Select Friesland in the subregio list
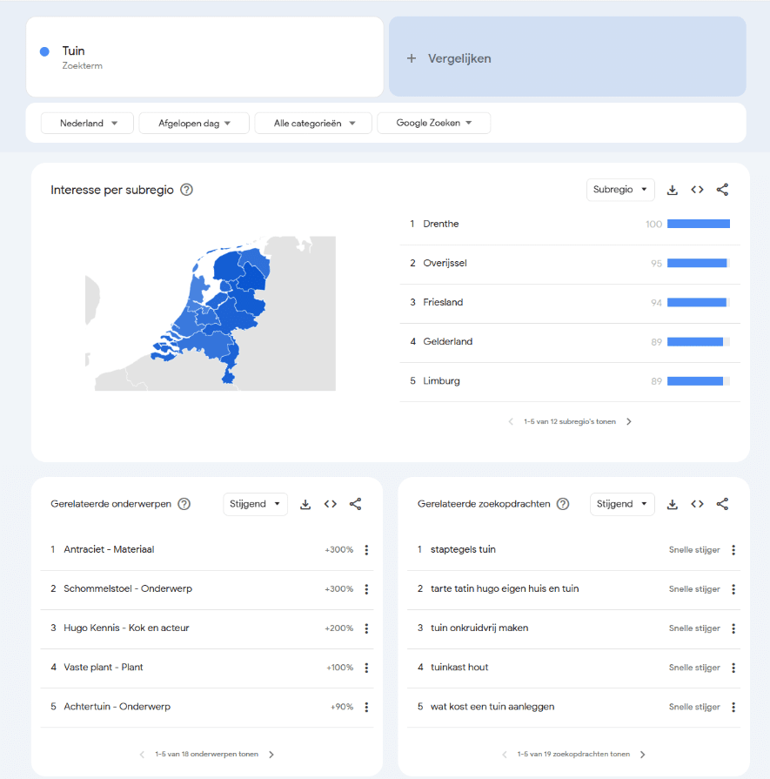 pyautogui.click(x=570, y=303)
